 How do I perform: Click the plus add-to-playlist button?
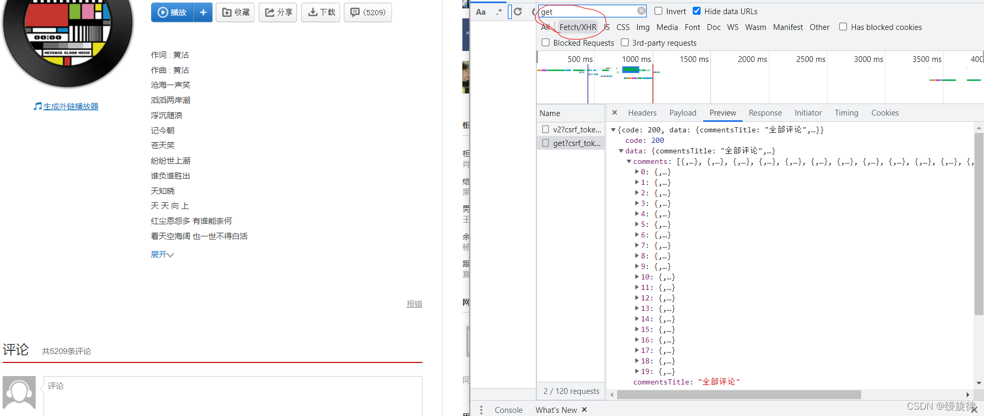[203, 12]
